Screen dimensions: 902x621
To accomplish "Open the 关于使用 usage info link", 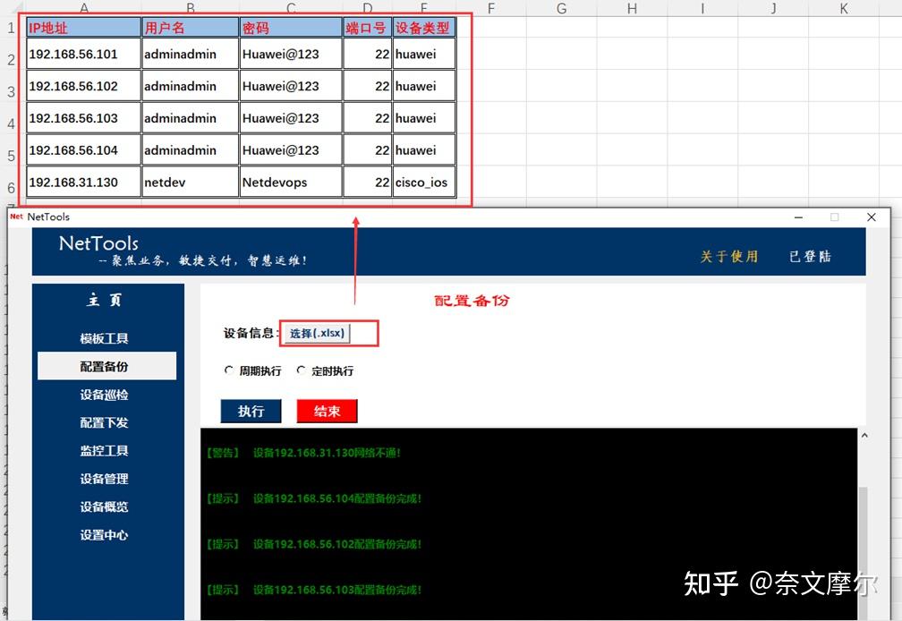I will pyautogui.click(x=728, y=256).
